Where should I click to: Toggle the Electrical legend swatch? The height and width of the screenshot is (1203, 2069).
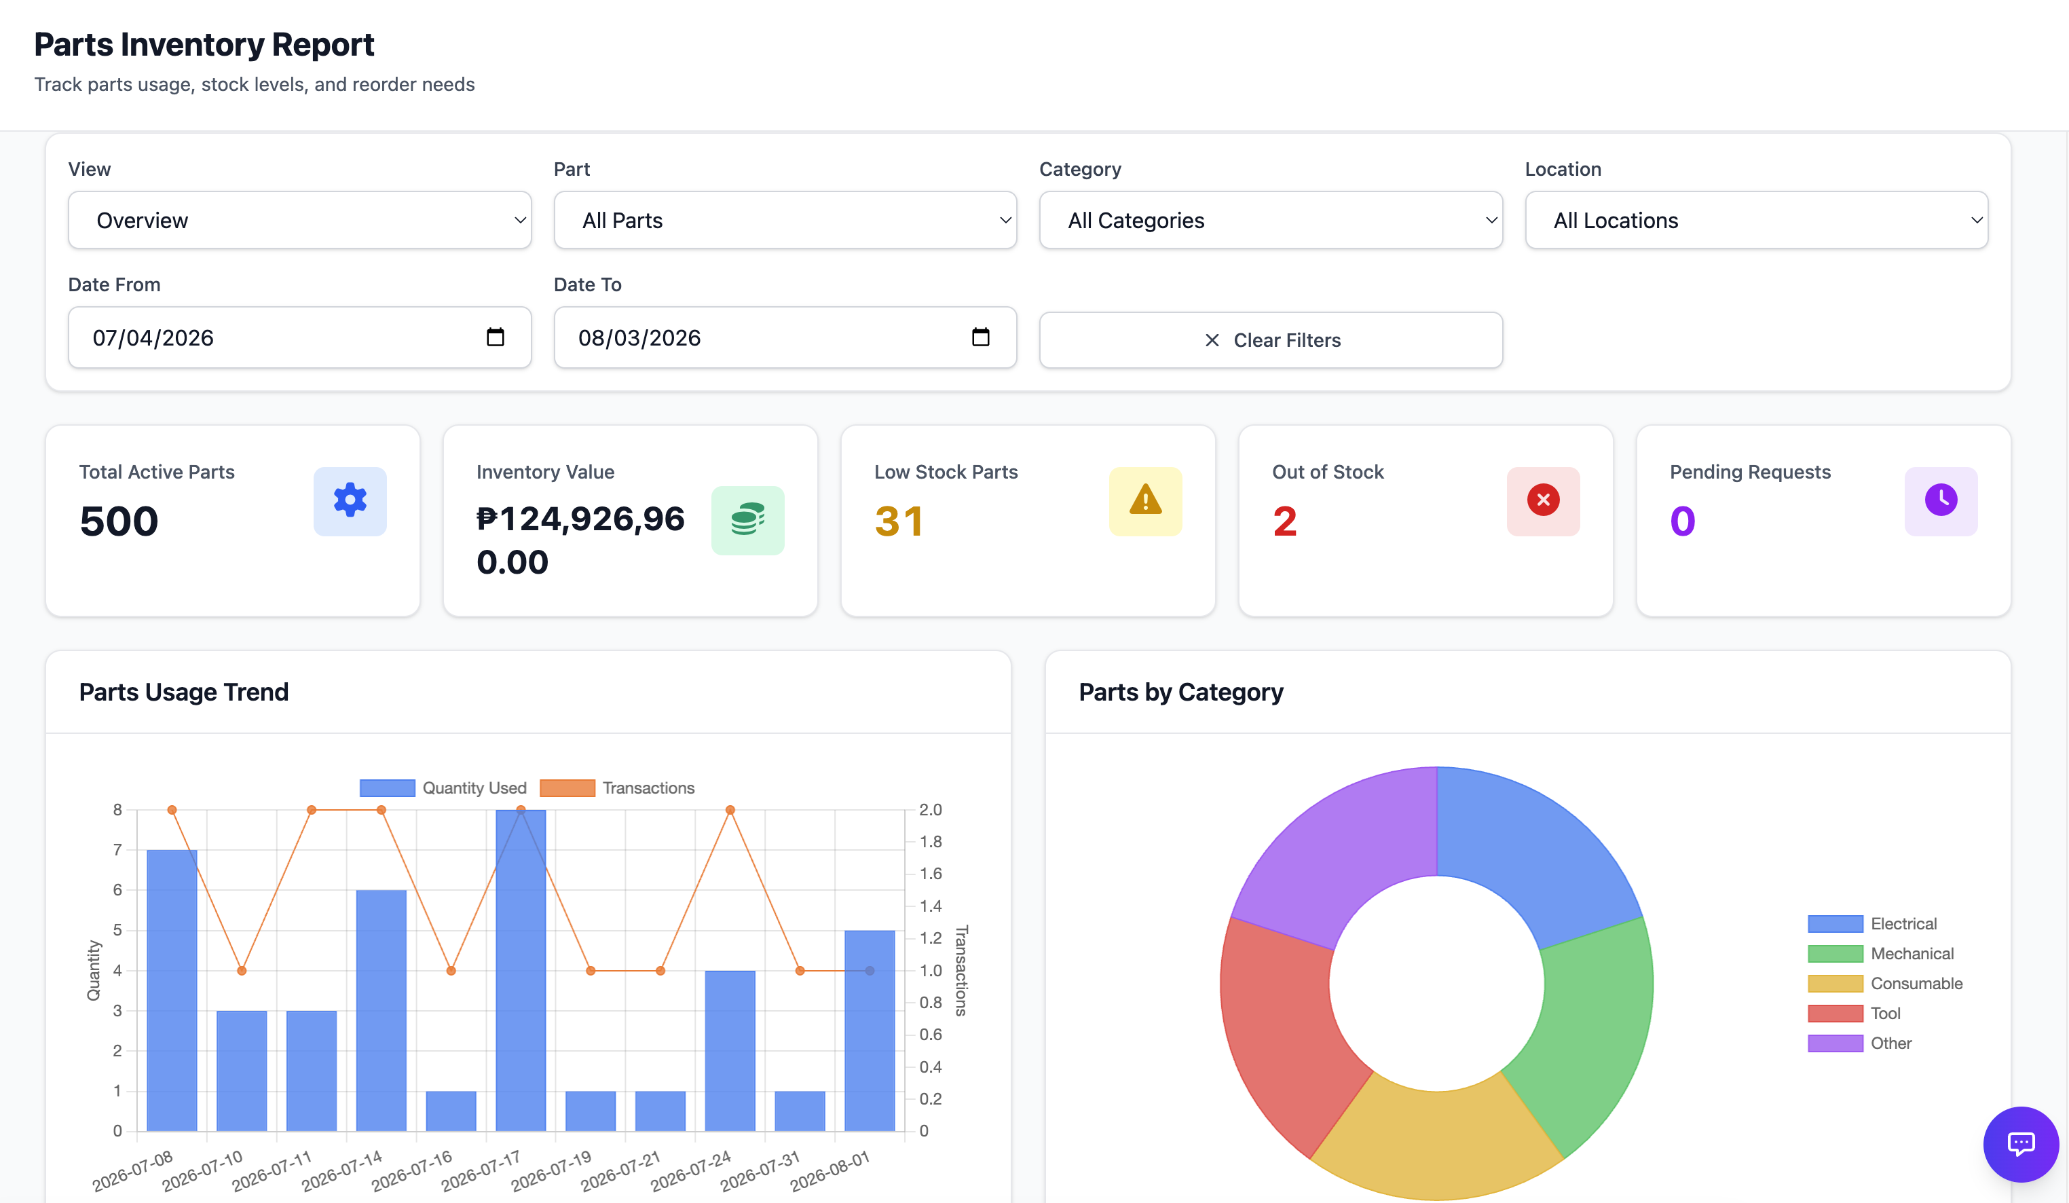click(1835, 924)
